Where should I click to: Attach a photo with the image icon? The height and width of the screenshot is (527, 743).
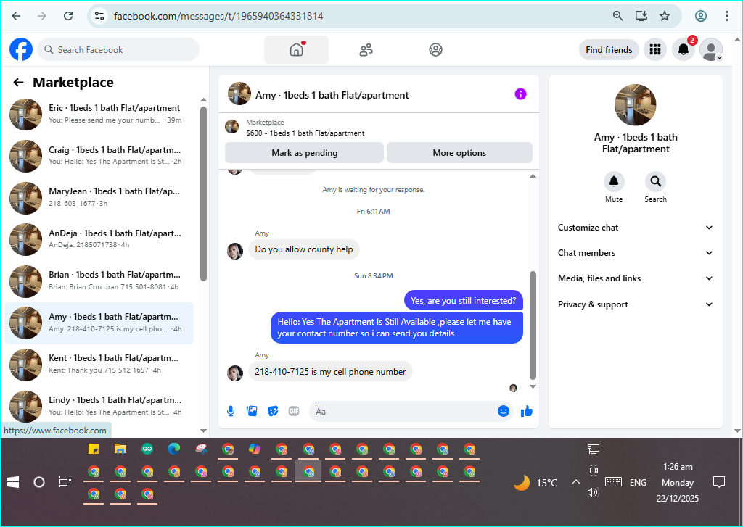(x=252, y=411)
